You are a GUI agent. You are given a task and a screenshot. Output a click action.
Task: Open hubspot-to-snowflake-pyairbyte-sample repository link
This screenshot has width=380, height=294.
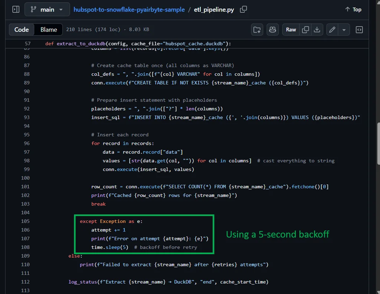[x=129, y=9]
